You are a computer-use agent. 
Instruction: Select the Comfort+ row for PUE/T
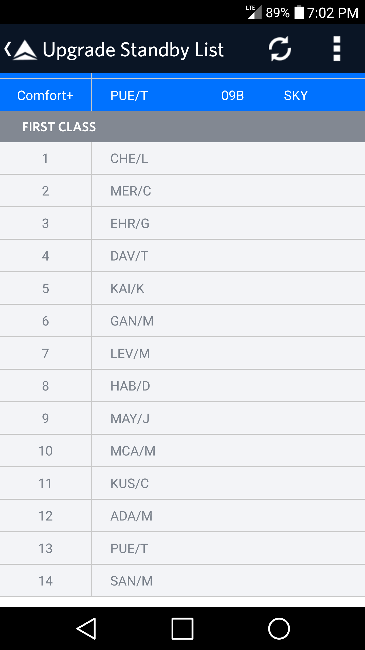tap(182, 95)
